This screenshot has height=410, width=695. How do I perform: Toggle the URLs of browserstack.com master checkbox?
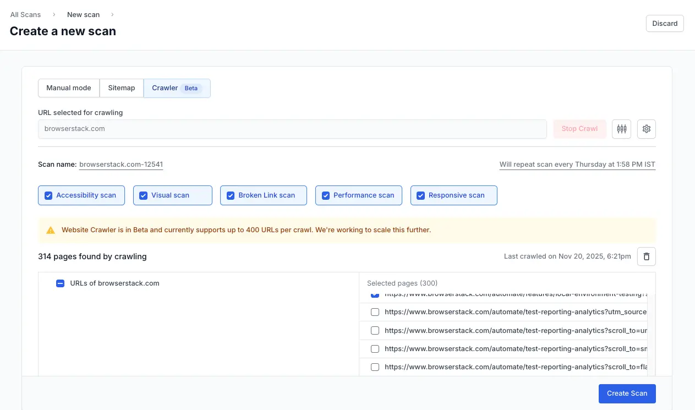[60, 283]
